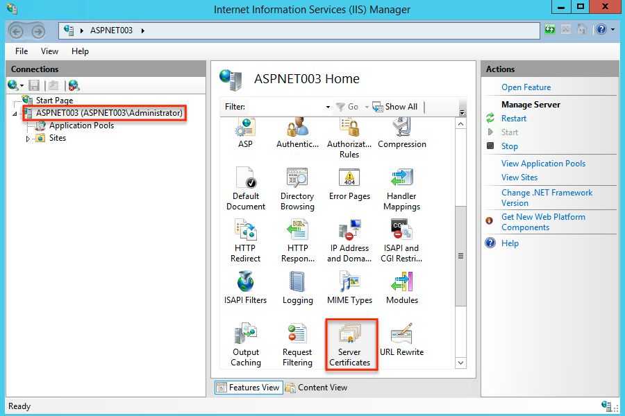Open IP Address and Domain Restrictions
This screenshot has height=416, width=625.
[x=349, y=241]
